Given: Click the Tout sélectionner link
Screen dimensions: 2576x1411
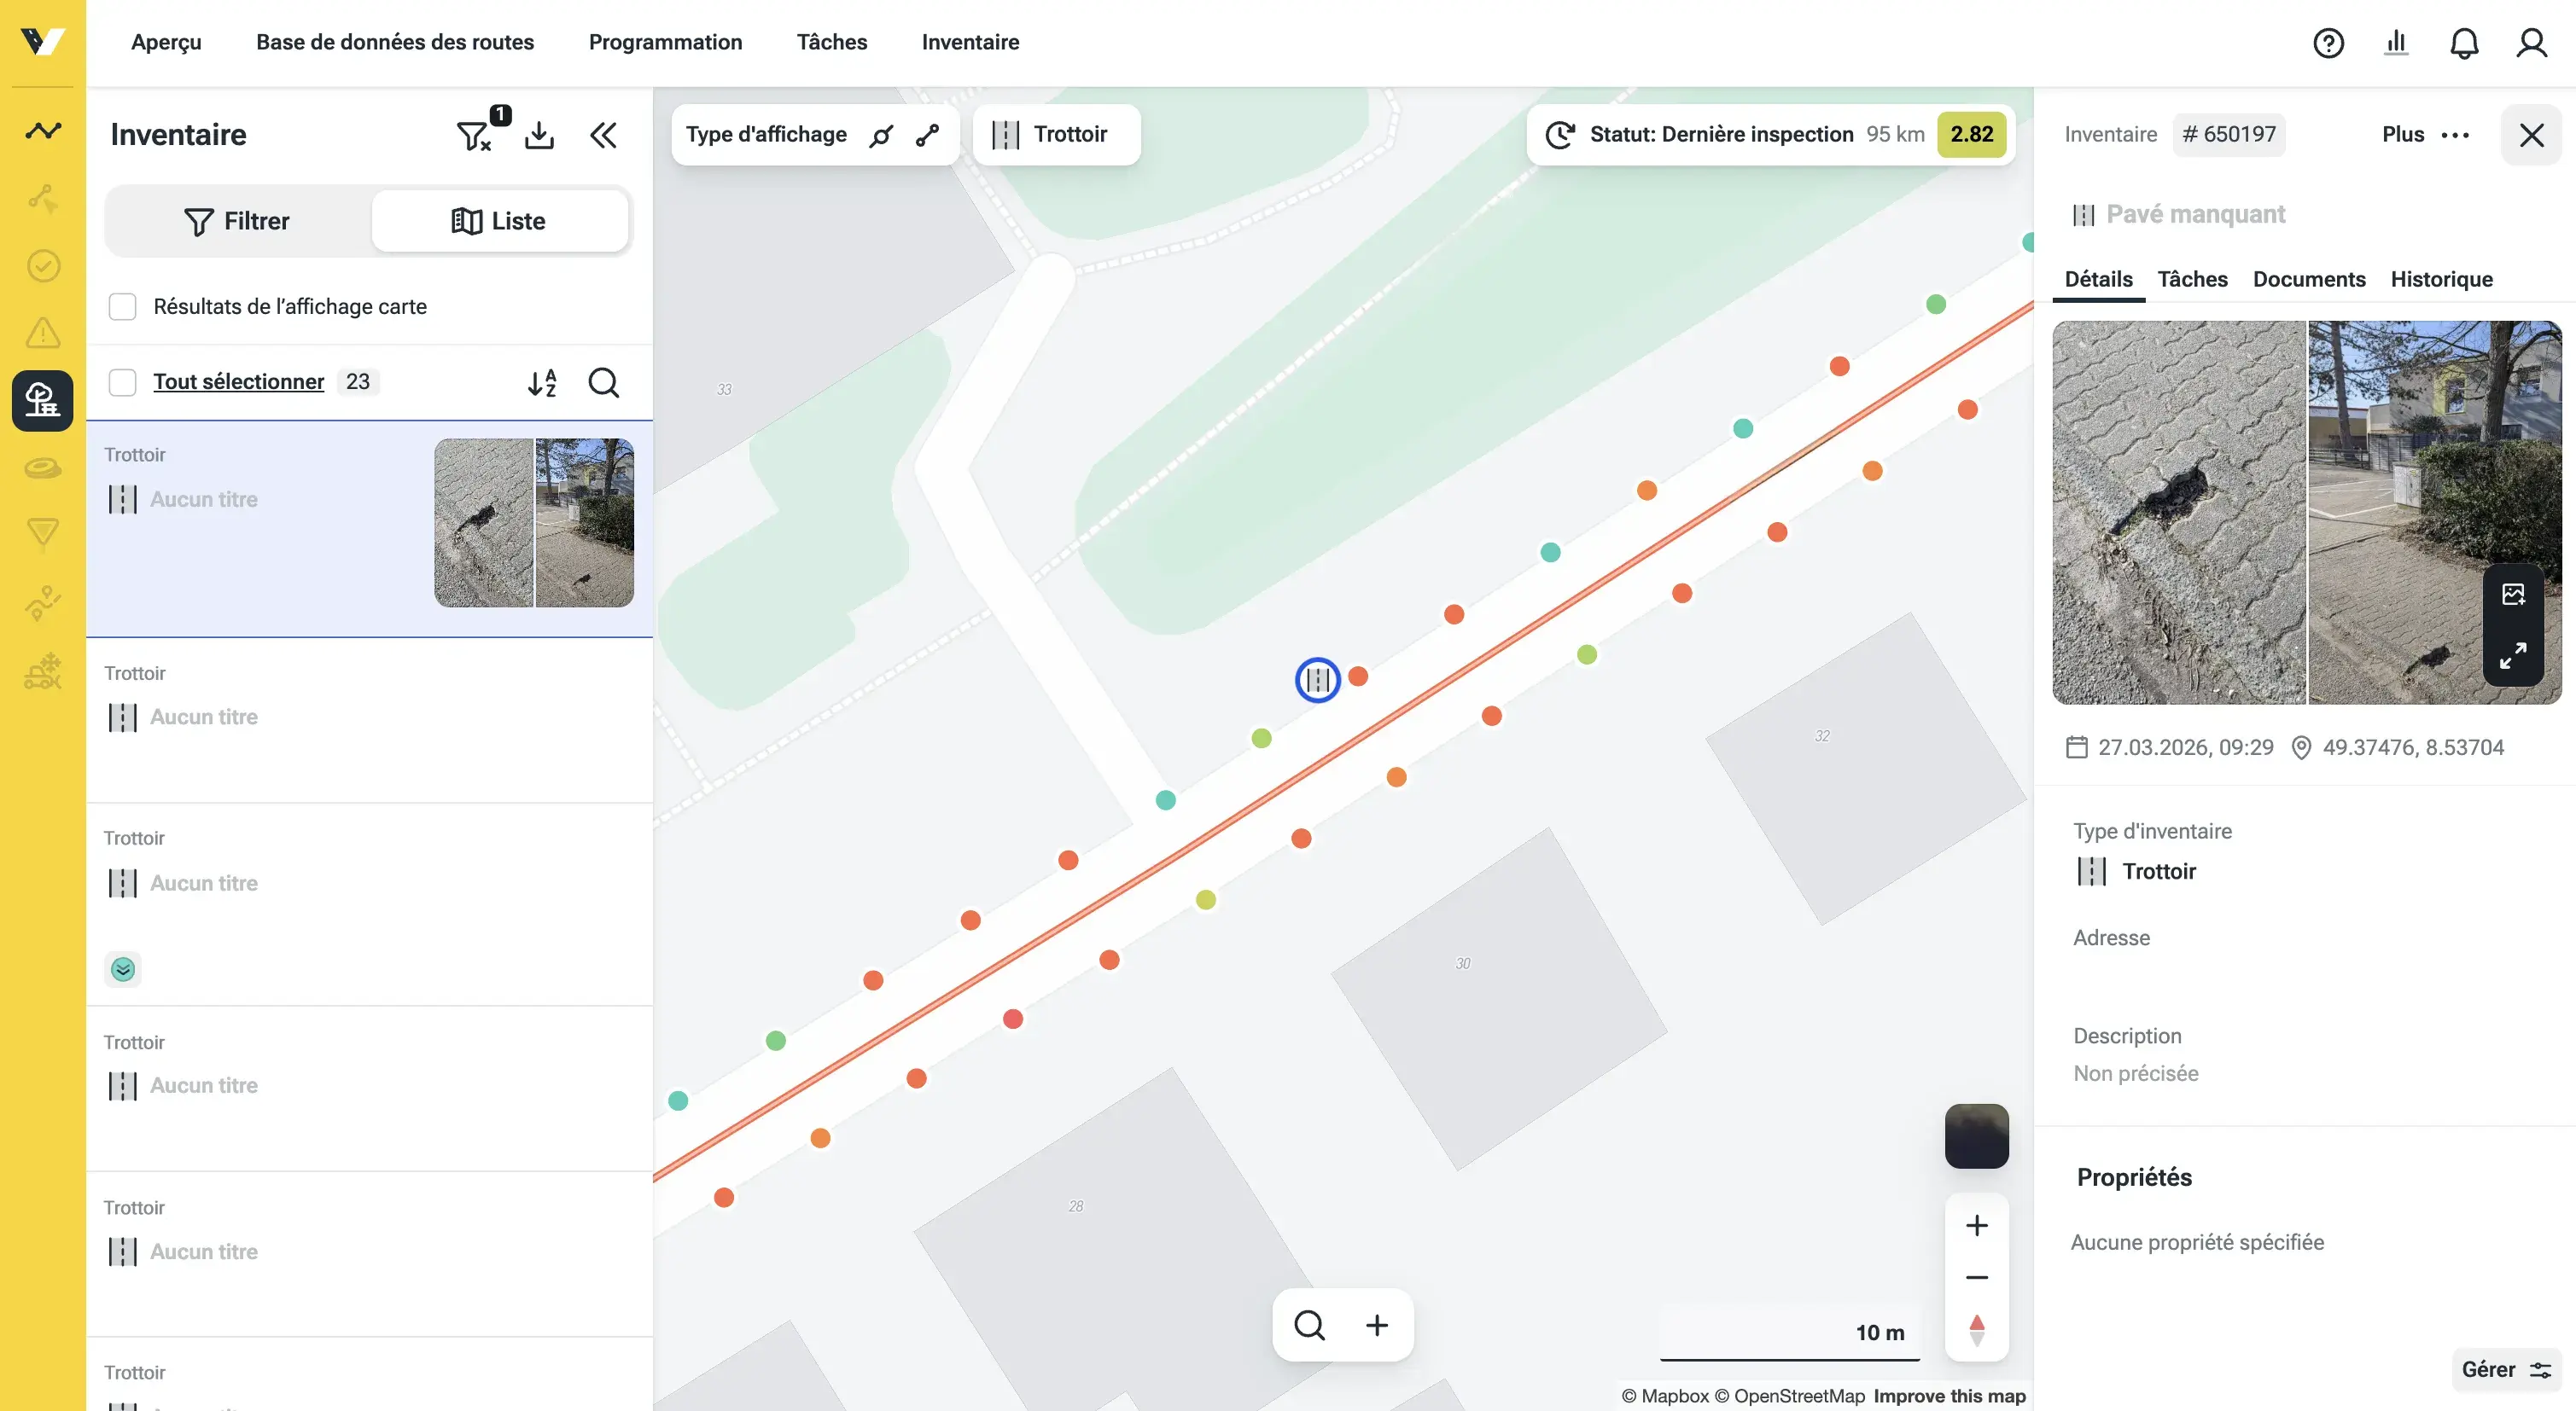Looking at the screenshot, I should [x=238, y=381].
